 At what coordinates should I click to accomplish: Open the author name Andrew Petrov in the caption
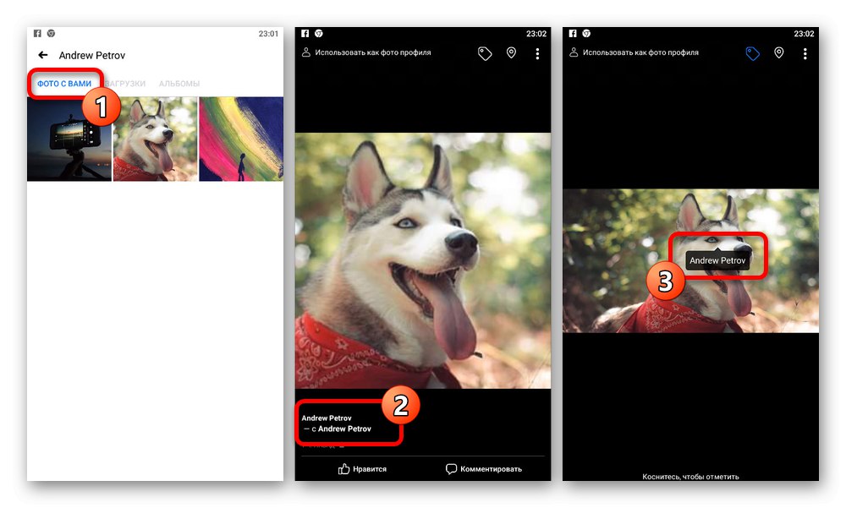point(327,418)
